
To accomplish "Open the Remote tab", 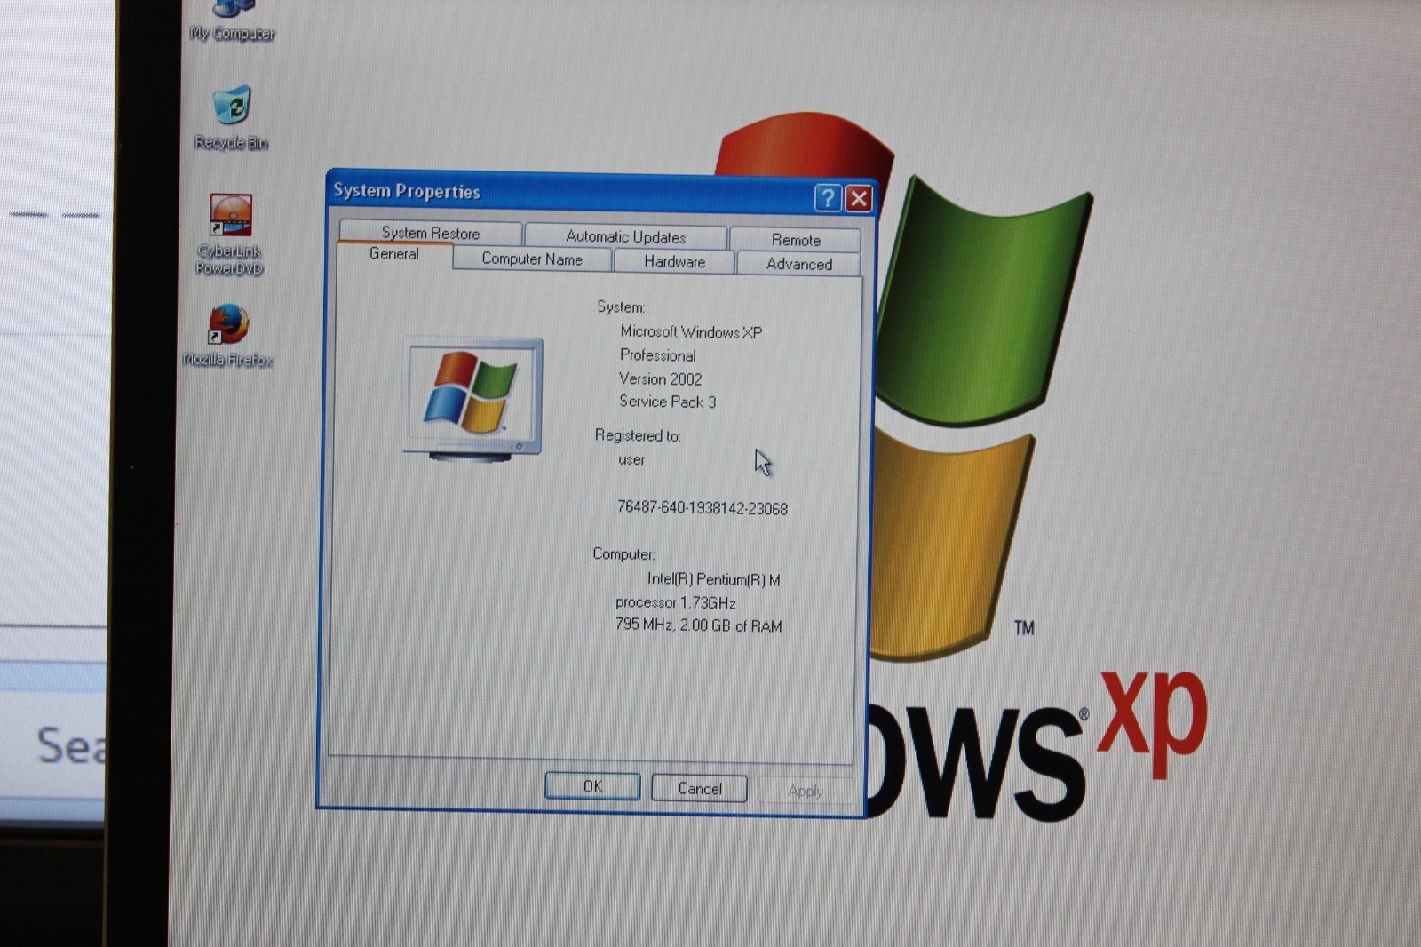I will point(796,239).
